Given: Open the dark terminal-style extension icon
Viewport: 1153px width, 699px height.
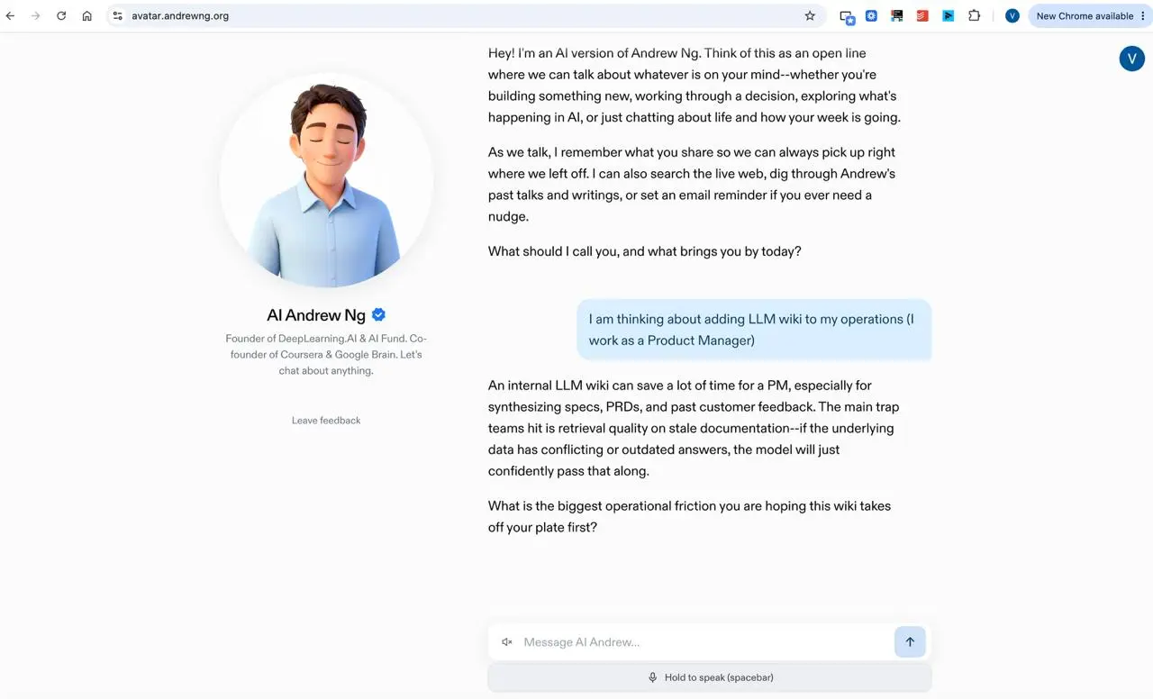Looking at the screenshot, I should coord(896,16).
